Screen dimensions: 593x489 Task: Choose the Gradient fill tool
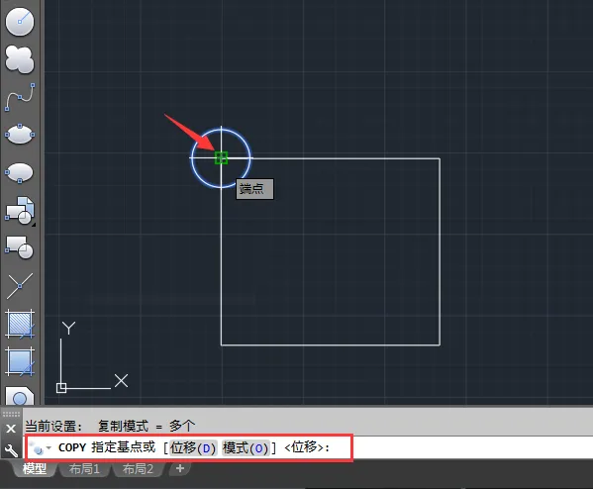pos(20,362)
